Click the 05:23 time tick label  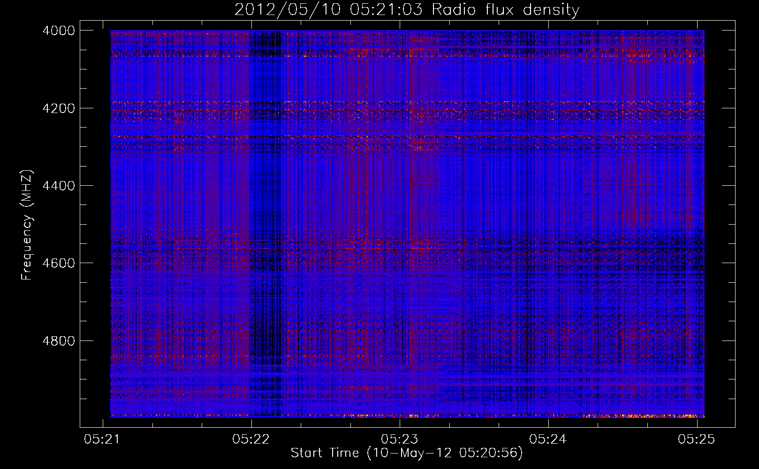tap(400, 439)
